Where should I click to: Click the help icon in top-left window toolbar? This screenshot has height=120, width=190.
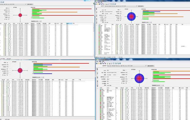3,2
